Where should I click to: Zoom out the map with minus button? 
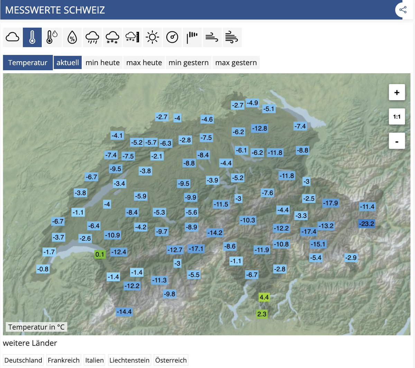point(397,141)
